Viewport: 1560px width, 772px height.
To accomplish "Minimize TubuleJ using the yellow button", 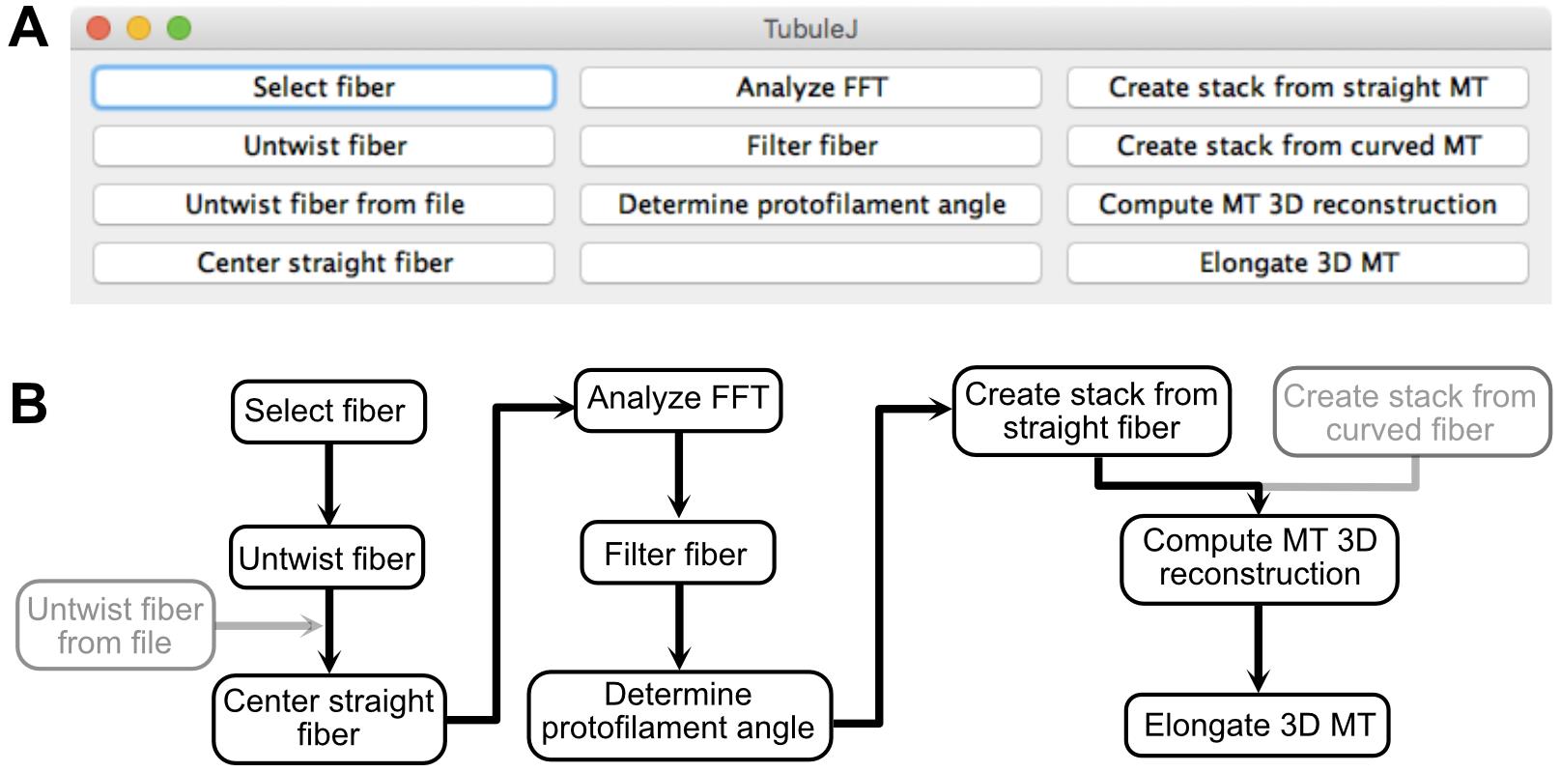I will [139, 29].
